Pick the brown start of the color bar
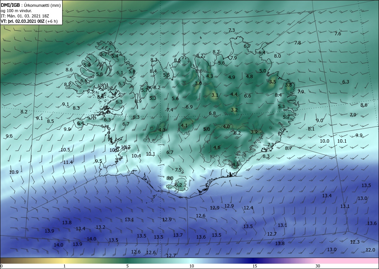 [x=7, y=261]
